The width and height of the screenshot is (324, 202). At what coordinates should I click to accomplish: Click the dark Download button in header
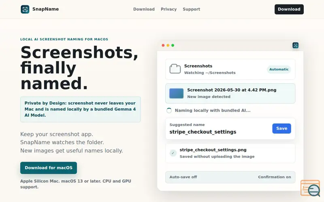[x=289, y=9]
